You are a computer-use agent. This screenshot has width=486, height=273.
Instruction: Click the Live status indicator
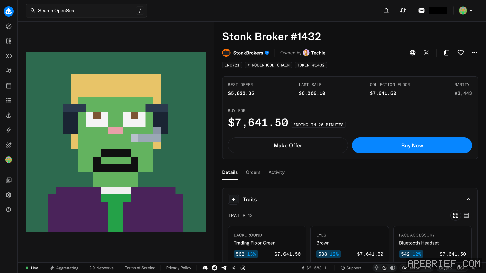(x=32, y=268)
